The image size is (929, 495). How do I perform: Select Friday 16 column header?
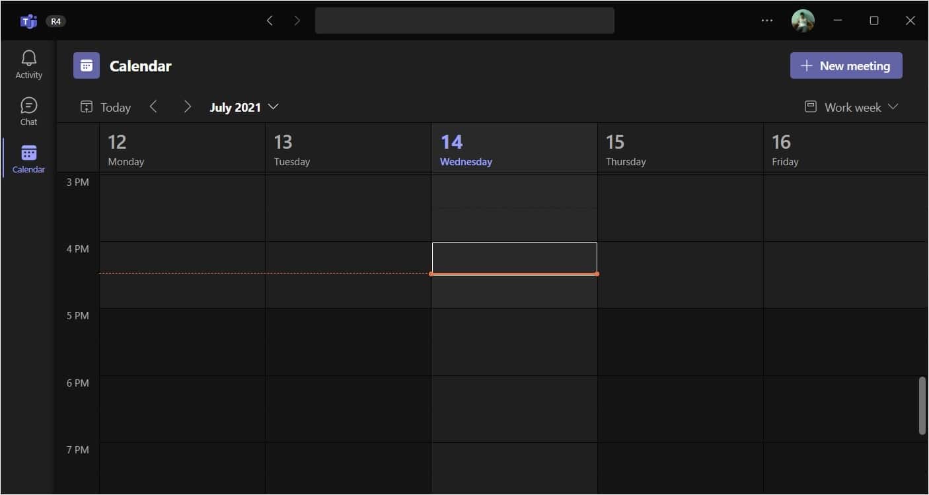tap(846, 148)
